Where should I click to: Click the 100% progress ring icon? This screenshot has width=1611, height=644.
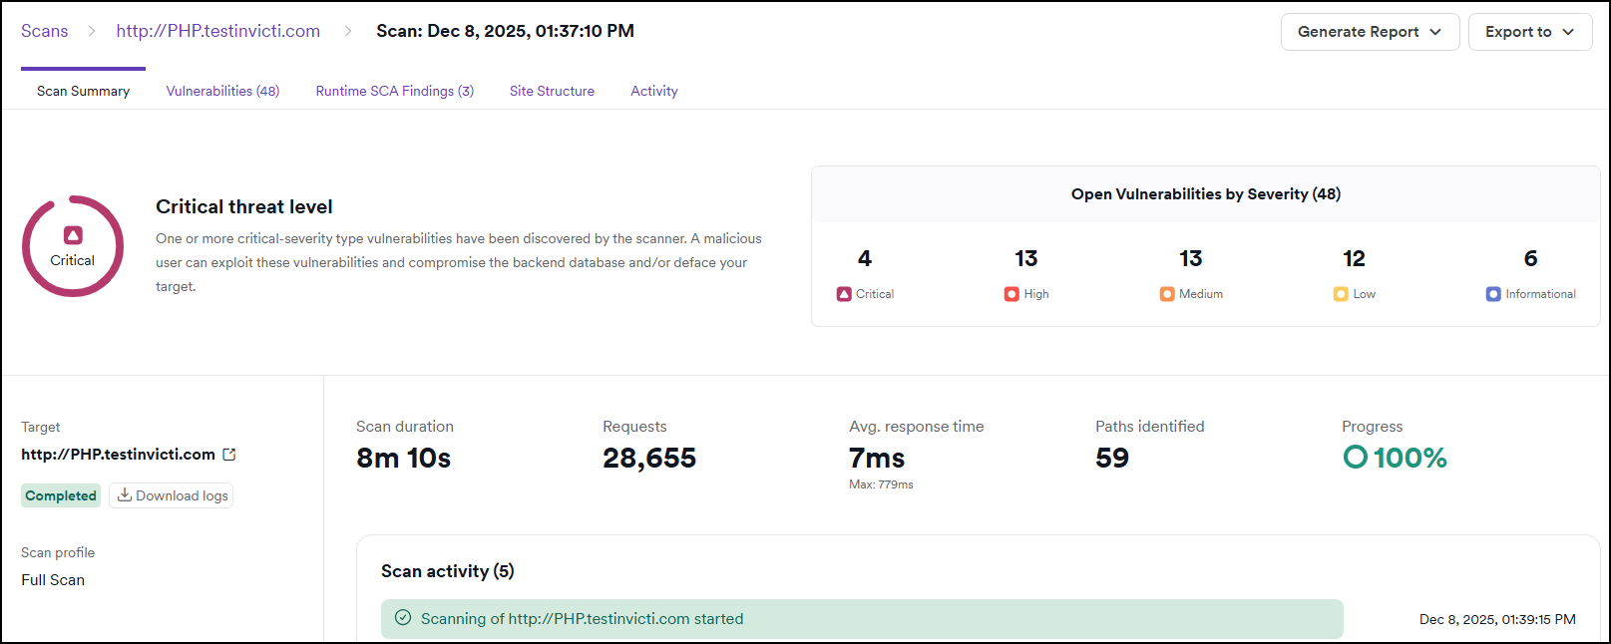click(1356, 458)
